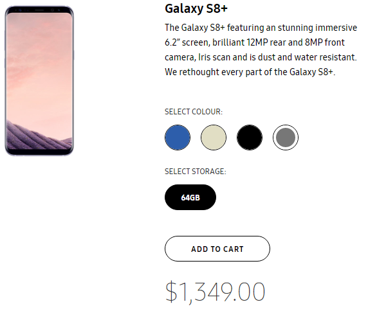
Task: Click the phone's black bottom bezel
Action: (x=39, y=152)
